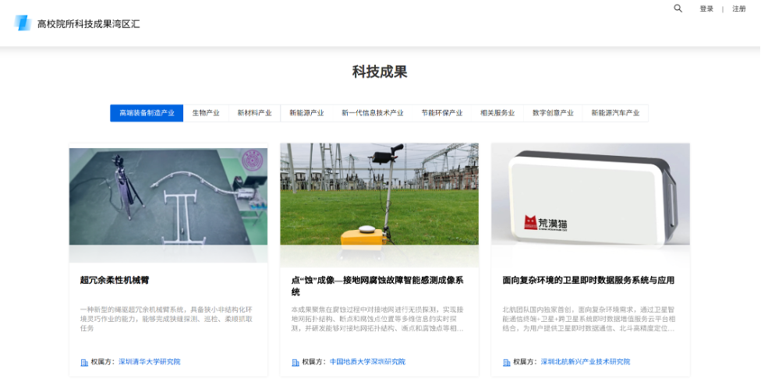Click the robotic arm thumbnail image
This screenshot has width=761, height=385.
(x=168, y=203)
